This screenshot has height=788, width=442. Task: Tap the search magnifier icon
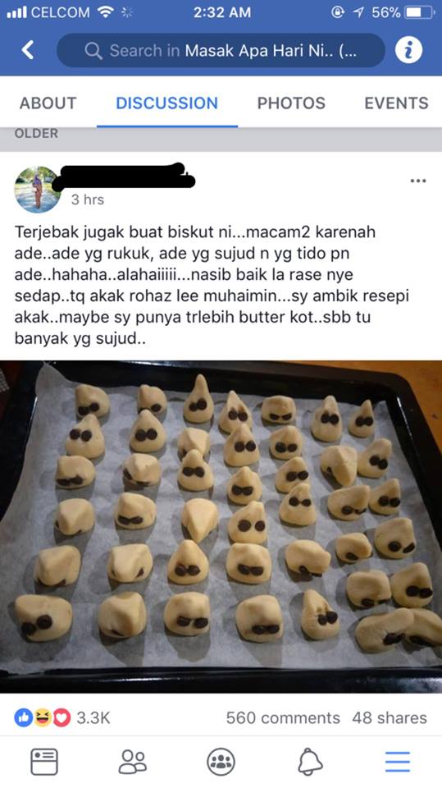tap(93, 50)
